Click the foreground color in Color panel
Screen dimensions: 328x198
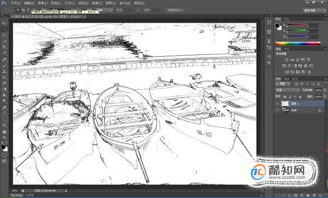[277, 26]
